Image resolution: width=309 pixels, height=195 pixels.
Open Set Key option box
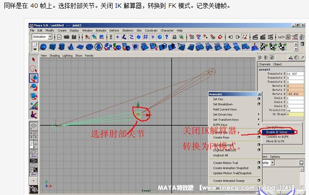click(259, 99)
